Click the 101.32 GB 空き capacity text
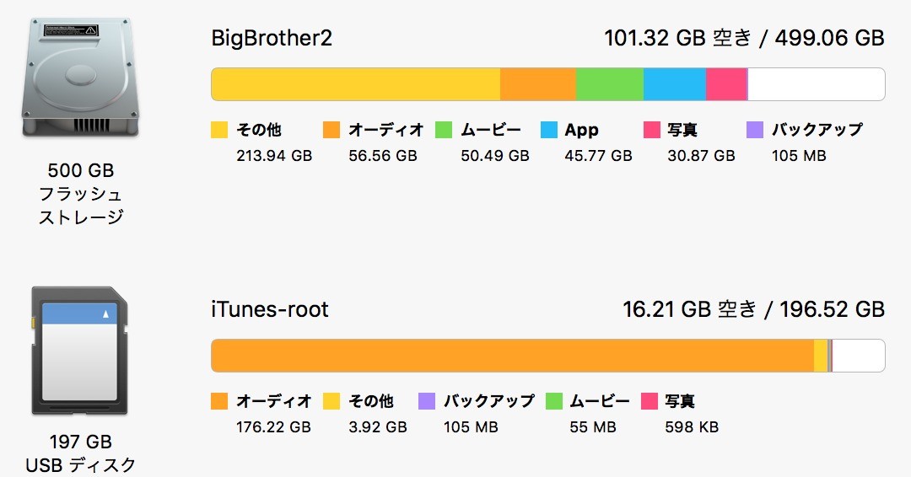The width and height of the screenshot is (911, 477). click(x=678, y=38)
